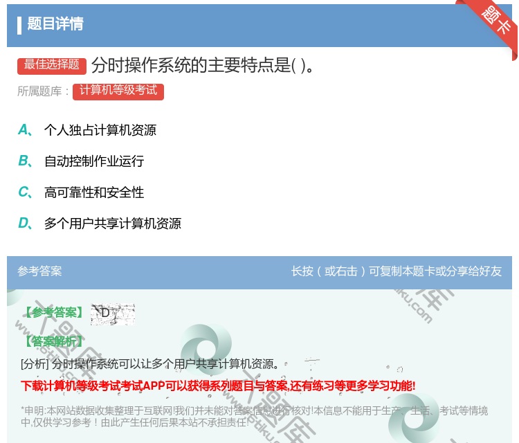
Task: Click the red 下载计算机等级考试考试APP promotion line
Action: (218, 386)
